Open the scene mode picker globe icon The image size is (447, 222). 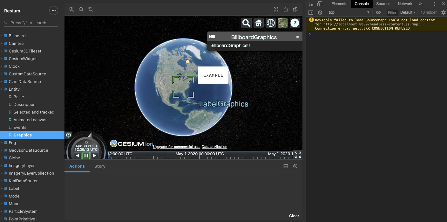[x=270, y=23]
